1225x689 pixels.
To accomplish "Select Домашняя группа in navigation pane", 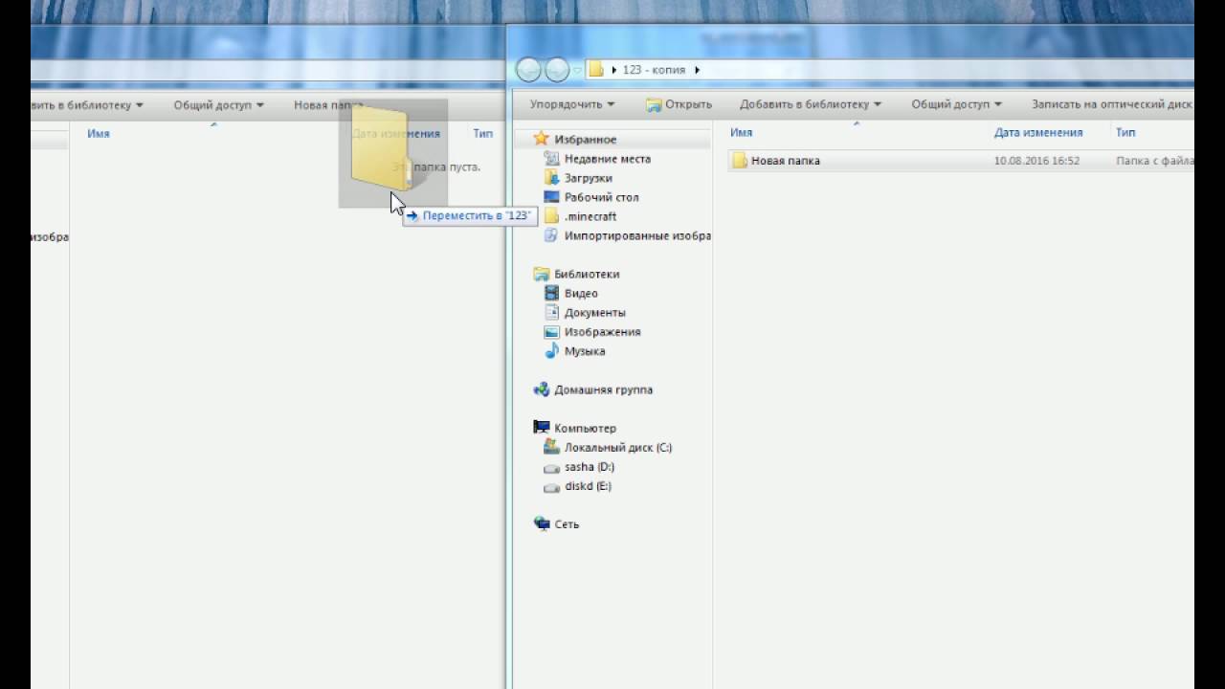I will (x=604, y=389).
